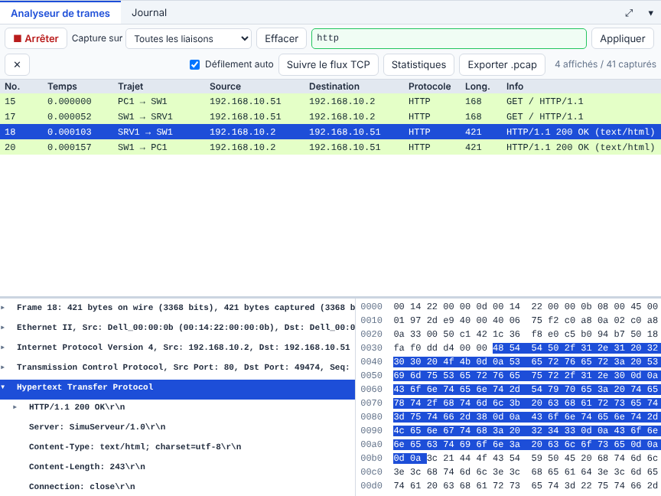Open the Statistiques button

coord(418,64)
